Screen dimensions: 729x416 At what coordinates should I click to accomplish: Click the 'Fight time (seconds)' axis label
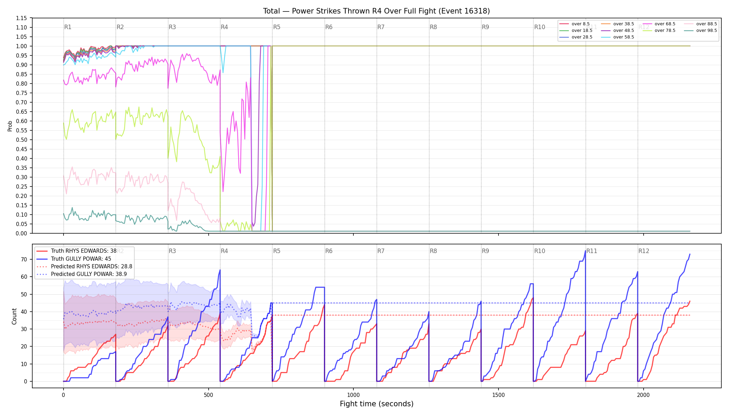pyautogui.click(x=377, y=404)
